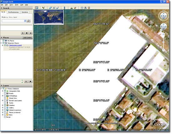
Task: Click the Global Awareness globe icon
Action: pyautogui.click(x=8, y=110)
